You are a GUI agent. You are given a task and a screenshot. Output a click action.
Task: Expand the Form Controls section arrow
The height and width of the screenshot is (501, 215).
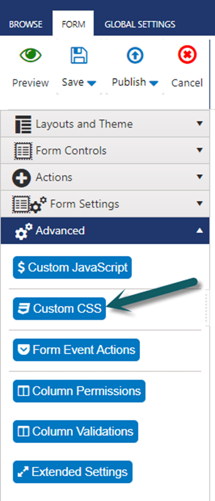point(199,150)
